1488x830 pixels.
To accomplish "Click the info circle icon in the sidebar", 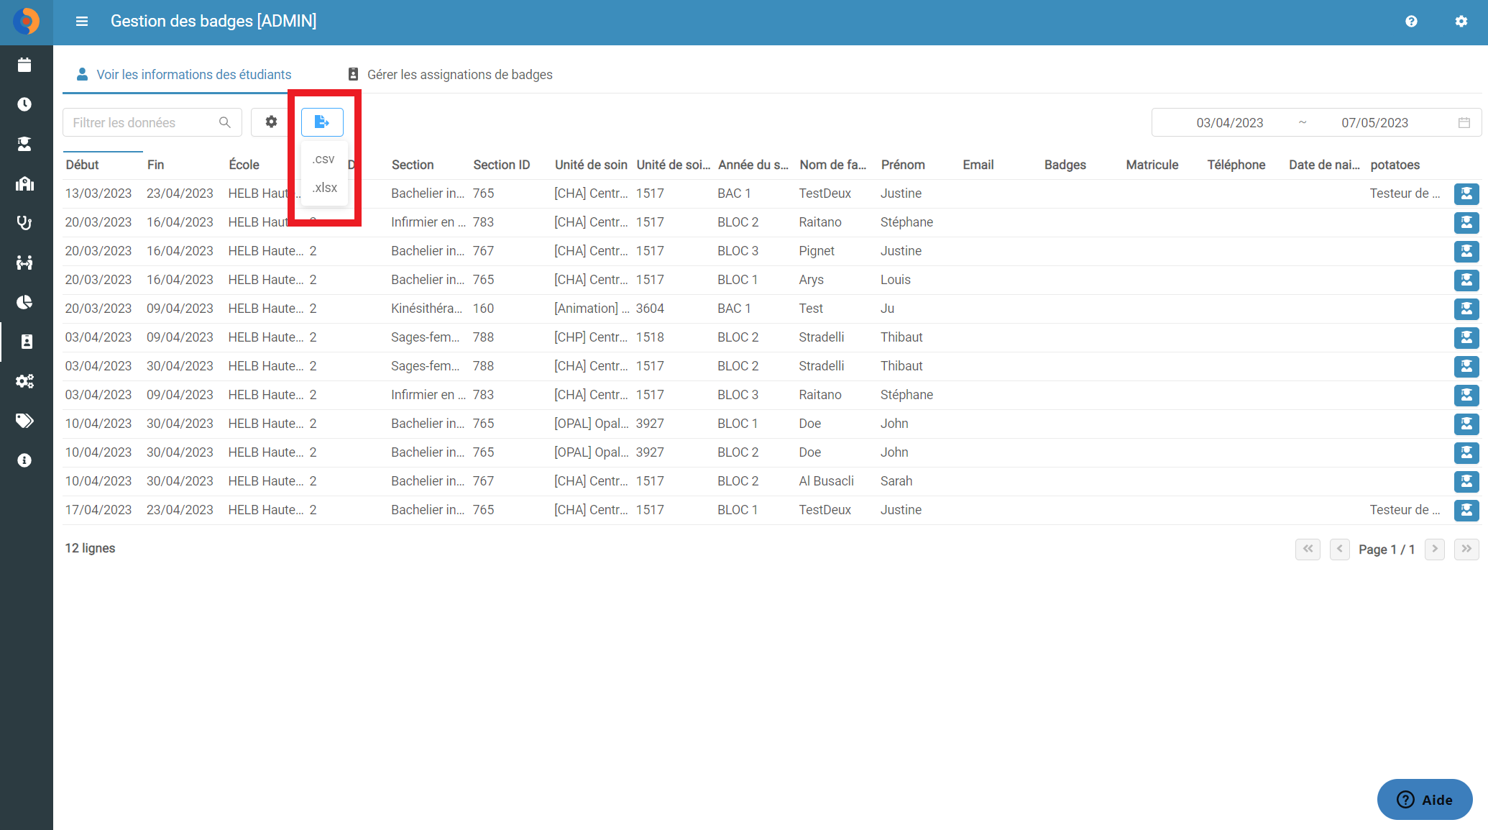I will coord(24,460).
